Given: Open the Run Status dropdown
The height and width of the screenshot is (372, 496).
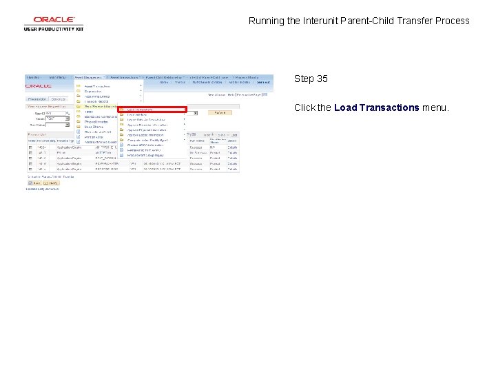Looking at the screenshot, I should click(x=58, y=125).
